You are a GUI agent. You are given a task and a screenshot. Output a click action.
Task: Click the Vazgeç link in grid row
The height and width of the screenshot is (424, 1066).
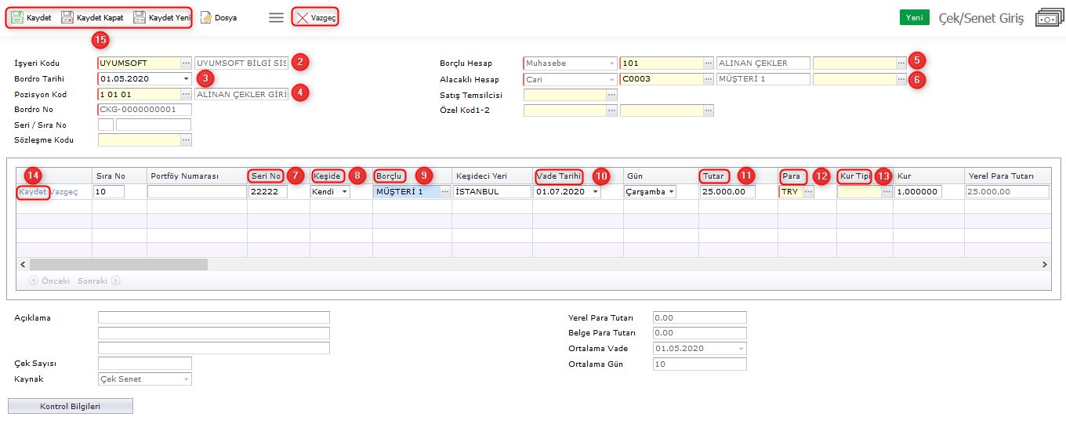64,192
